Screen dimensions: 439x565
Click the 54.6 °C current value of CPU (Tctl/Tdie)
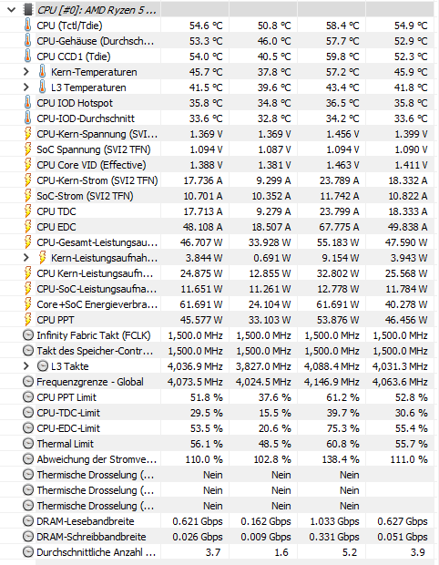click(x=206, y=26)
